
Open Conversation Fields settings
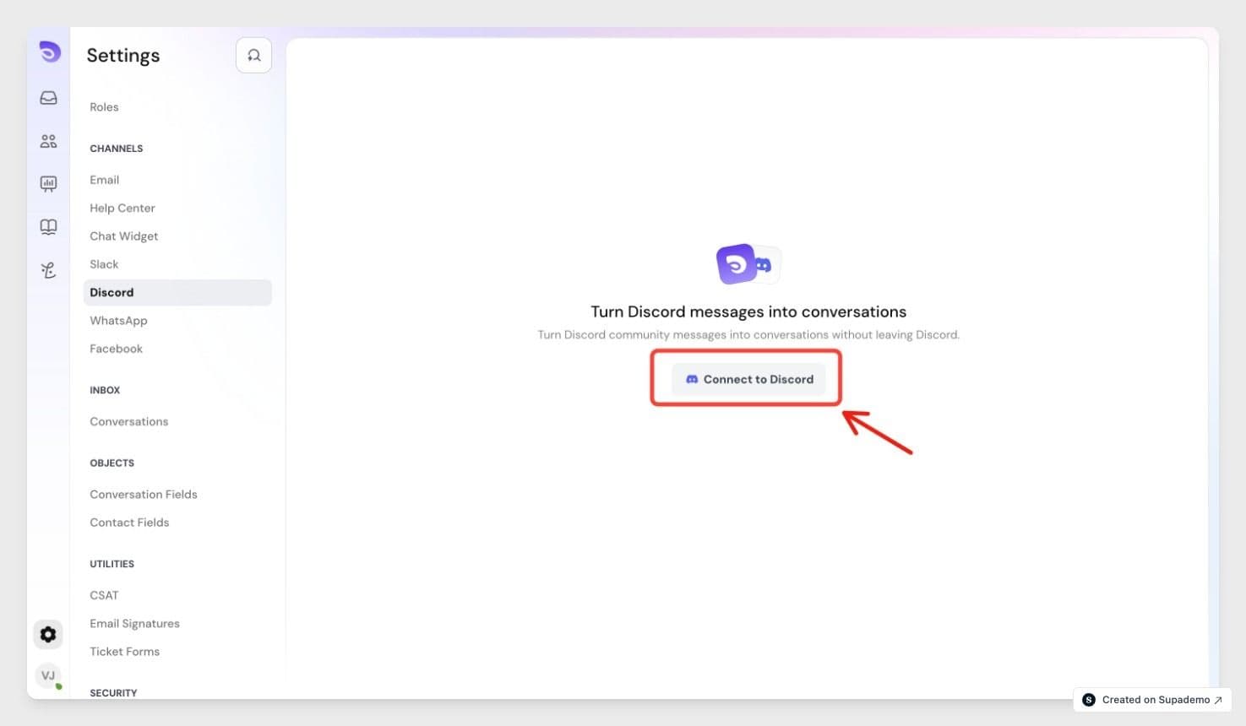pos(144,495)
